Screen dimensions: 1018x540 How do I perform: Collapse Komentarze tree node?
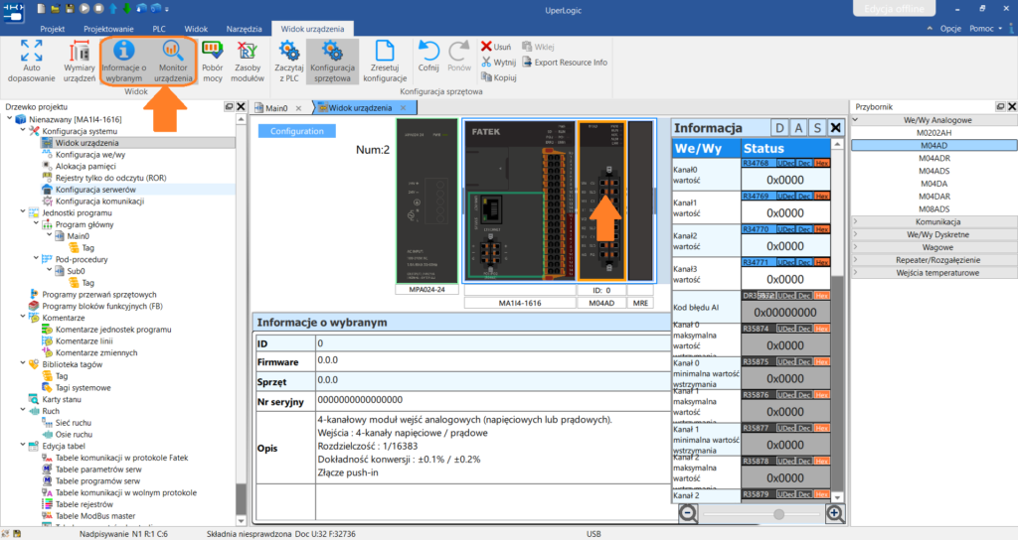click(x=23, y=318)
